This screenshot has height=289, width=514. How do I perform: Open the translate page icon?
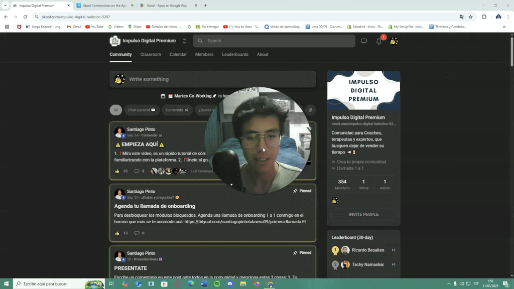(x=462, y=17)
